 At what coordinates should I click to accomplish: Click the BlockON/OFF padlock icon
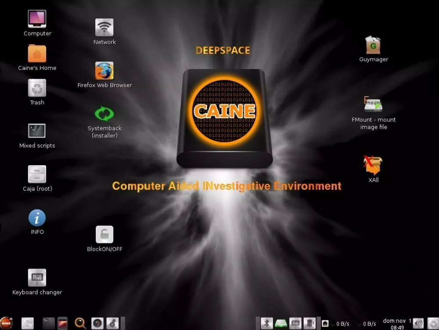(104, 234)
